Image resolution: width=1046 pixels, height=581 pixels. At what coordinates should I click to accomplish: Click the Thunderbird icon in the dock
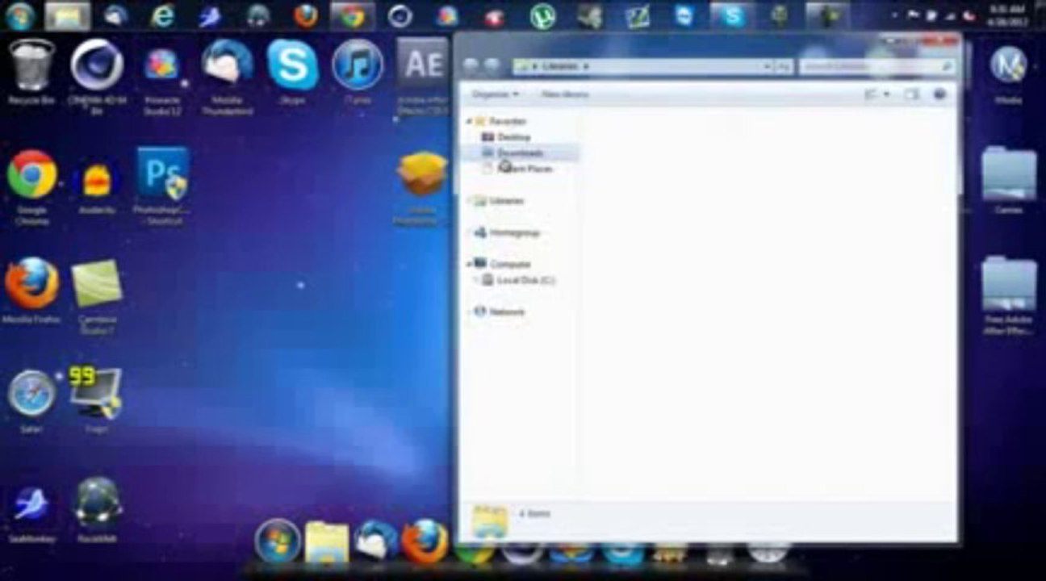[x=375, y=541]
